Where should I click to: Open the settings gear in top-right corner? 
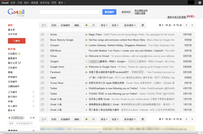click(200, 2)
